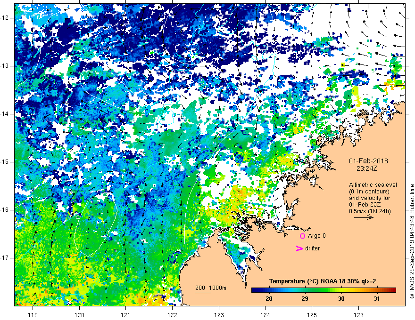Click the 0.5m/s (1kt 24h) text
Image resolution: width=415 pixels, height=320 pixels.
370,211
